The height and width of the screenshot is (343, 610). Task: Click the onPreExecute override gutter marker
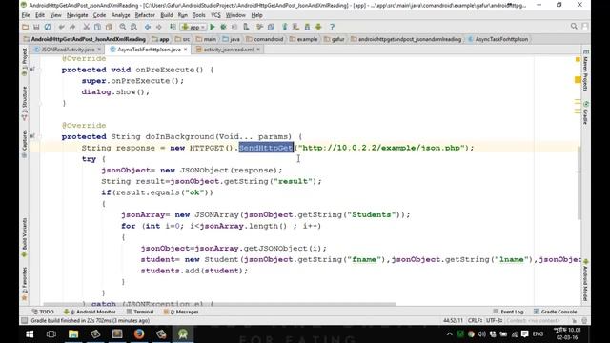point(32,70)
